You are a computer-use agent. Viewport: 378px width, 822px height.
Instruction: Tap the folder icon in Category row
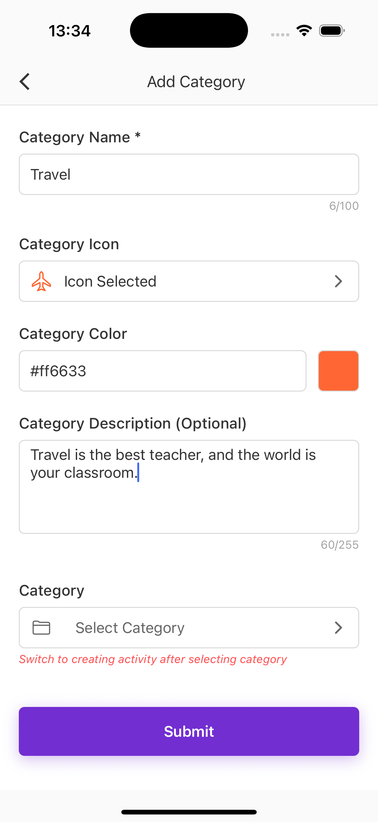pos(41,628)
